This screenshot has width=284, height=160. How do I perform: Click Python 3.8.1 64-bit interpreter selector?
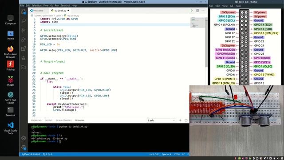click(31, 154)
